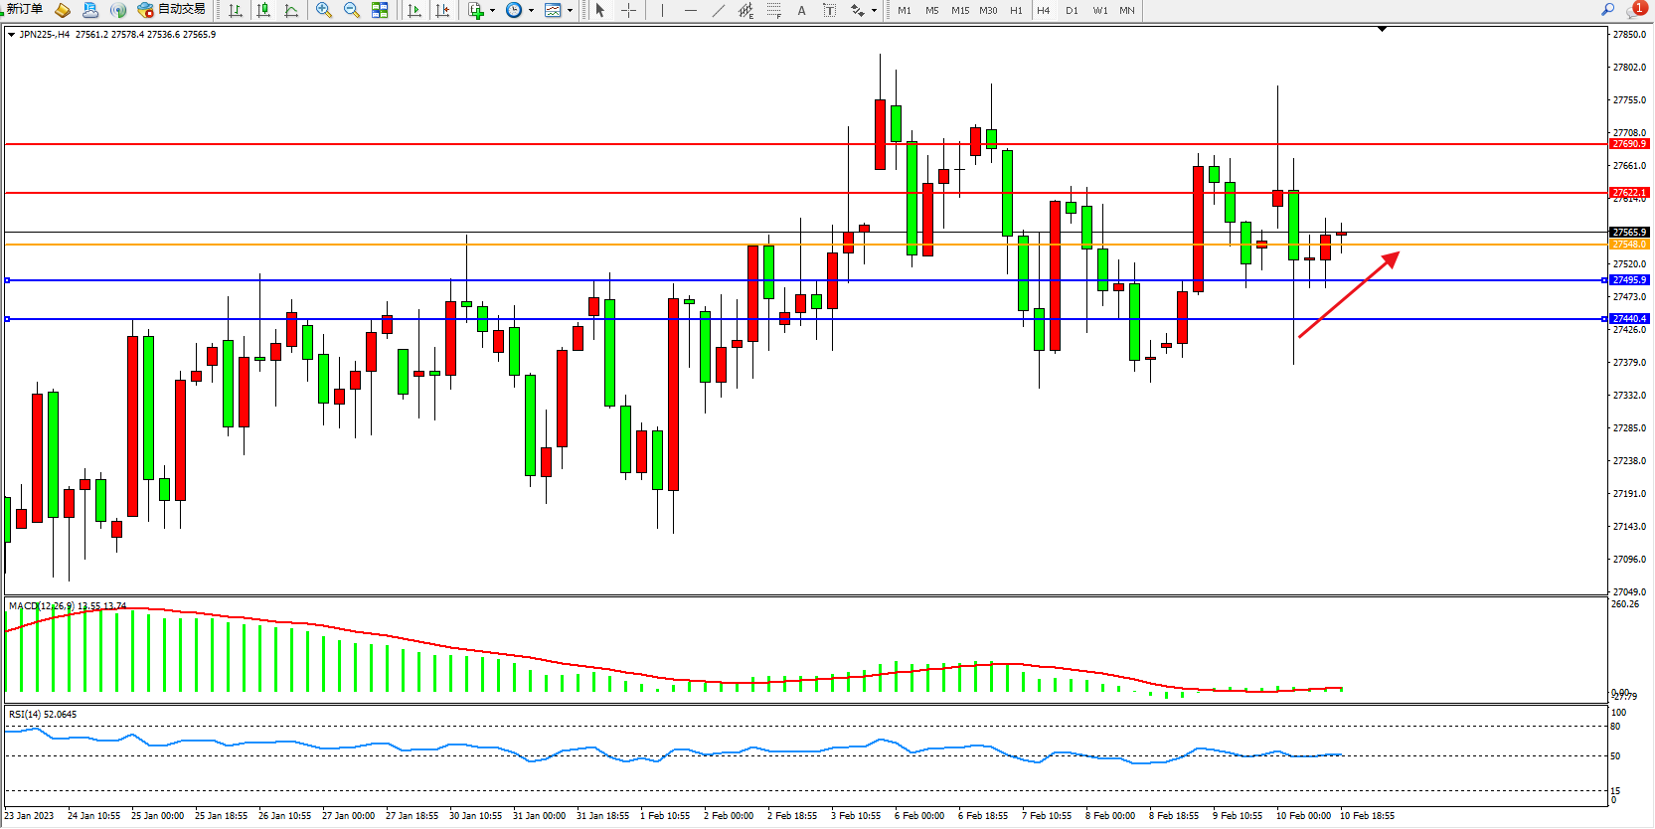This screenshot has height=829, width=1655.
Task: Toggle AutoTrading (自动交易) button
Action: pos(172,10)
